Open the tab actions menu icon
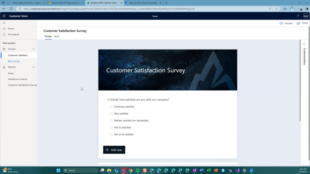Image resolution: width=310 pixels, height=174 pixels. tap(3, 3)
